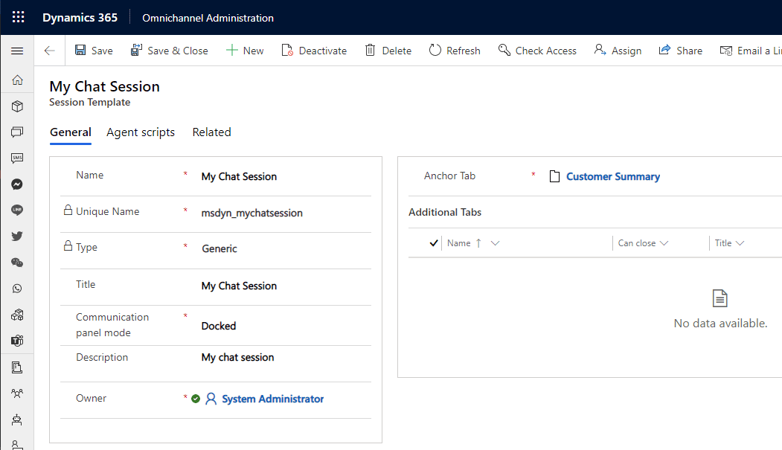Expand the Name column dropdown
782x450 pixels.
(495, 243)
